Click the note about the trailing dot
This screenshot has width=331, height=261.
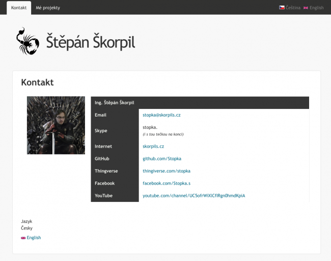[x=163, y=134]
